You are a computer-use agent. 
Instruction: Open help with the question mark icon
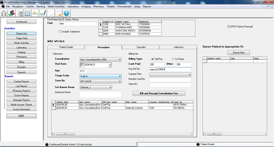(66, 13)
